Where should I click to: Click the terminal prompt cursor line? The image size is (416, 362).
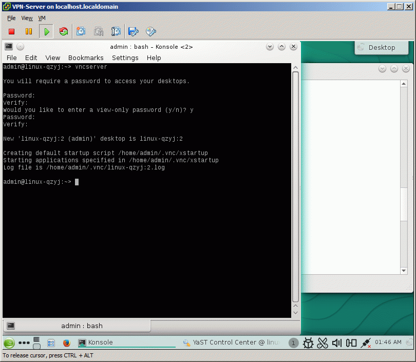tap(41, 182)
